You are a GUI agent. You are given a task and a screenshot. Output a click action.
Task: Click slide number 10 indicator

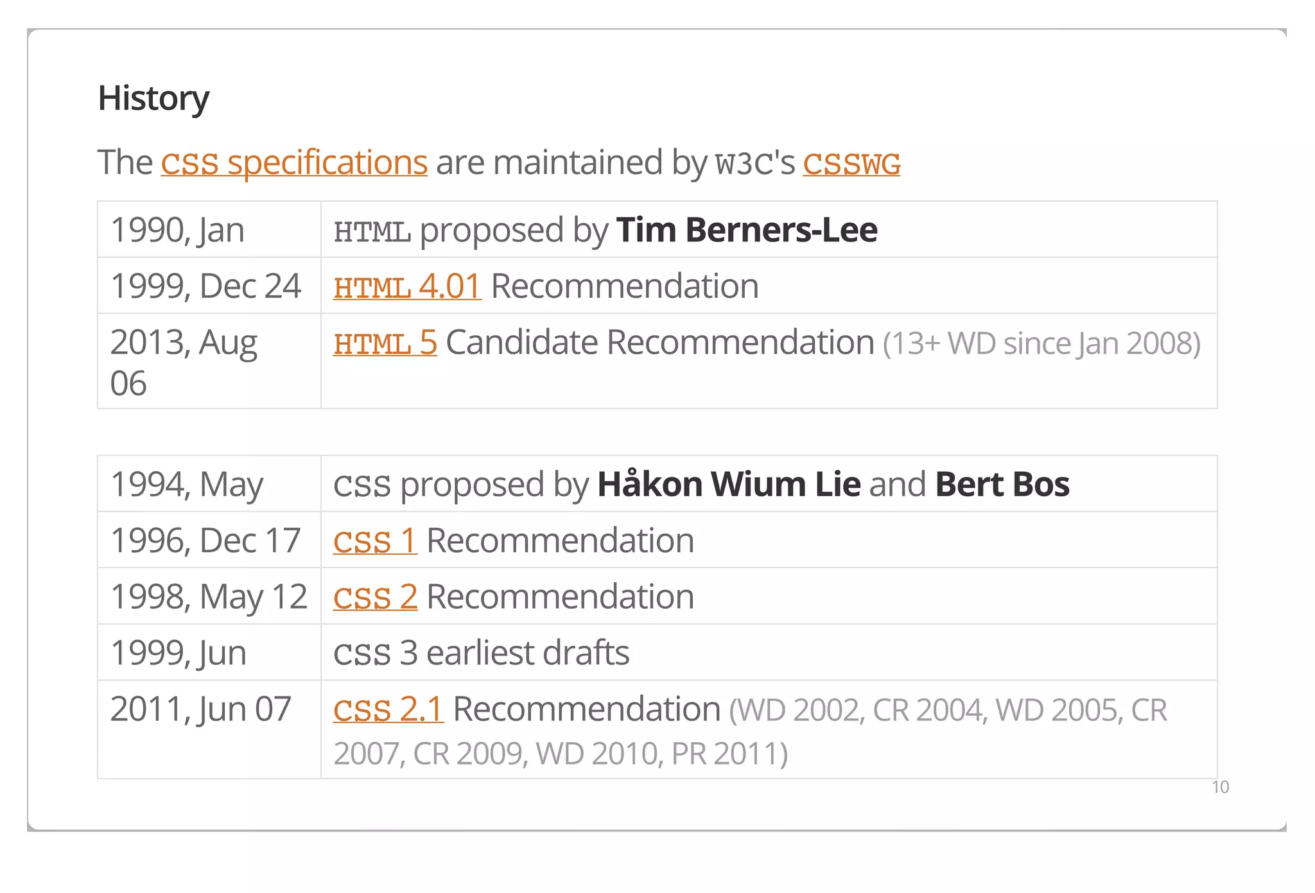click(x=1220, y=787)
